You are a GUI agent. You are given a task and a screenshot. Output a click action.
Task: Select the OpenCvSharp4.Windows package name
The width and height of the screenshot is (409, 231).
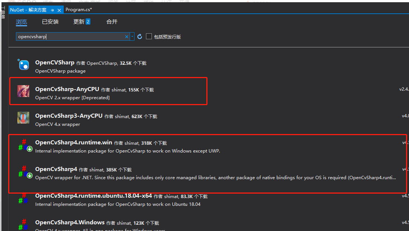[x=70, y=222]
